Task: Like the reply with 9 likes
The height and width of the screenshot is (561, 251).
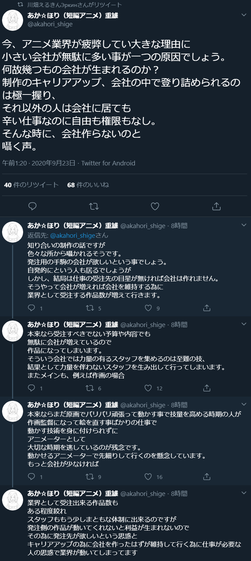Action: click(x=148, y=308)
